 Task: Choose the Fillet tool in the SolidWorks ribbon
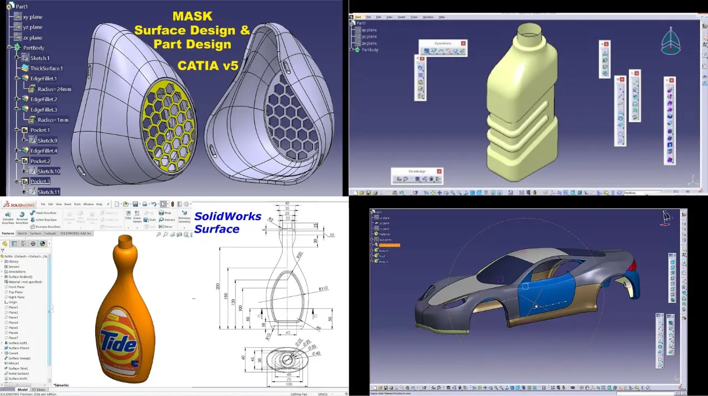(x=128, y=214)
